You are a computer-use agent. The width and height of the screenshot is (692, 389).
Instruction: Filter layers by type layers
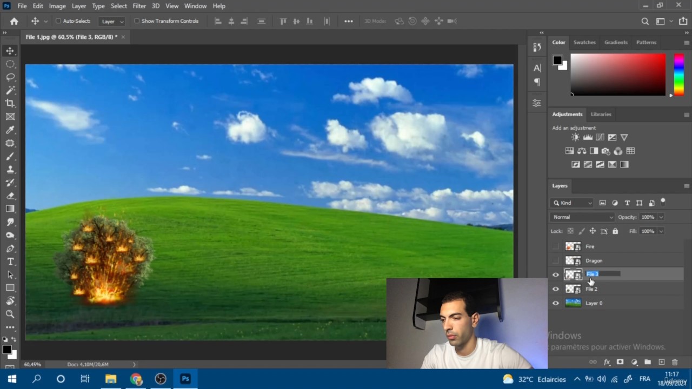click(627, 203)
